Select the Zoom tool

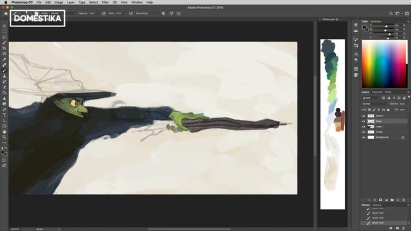[4, 137]
